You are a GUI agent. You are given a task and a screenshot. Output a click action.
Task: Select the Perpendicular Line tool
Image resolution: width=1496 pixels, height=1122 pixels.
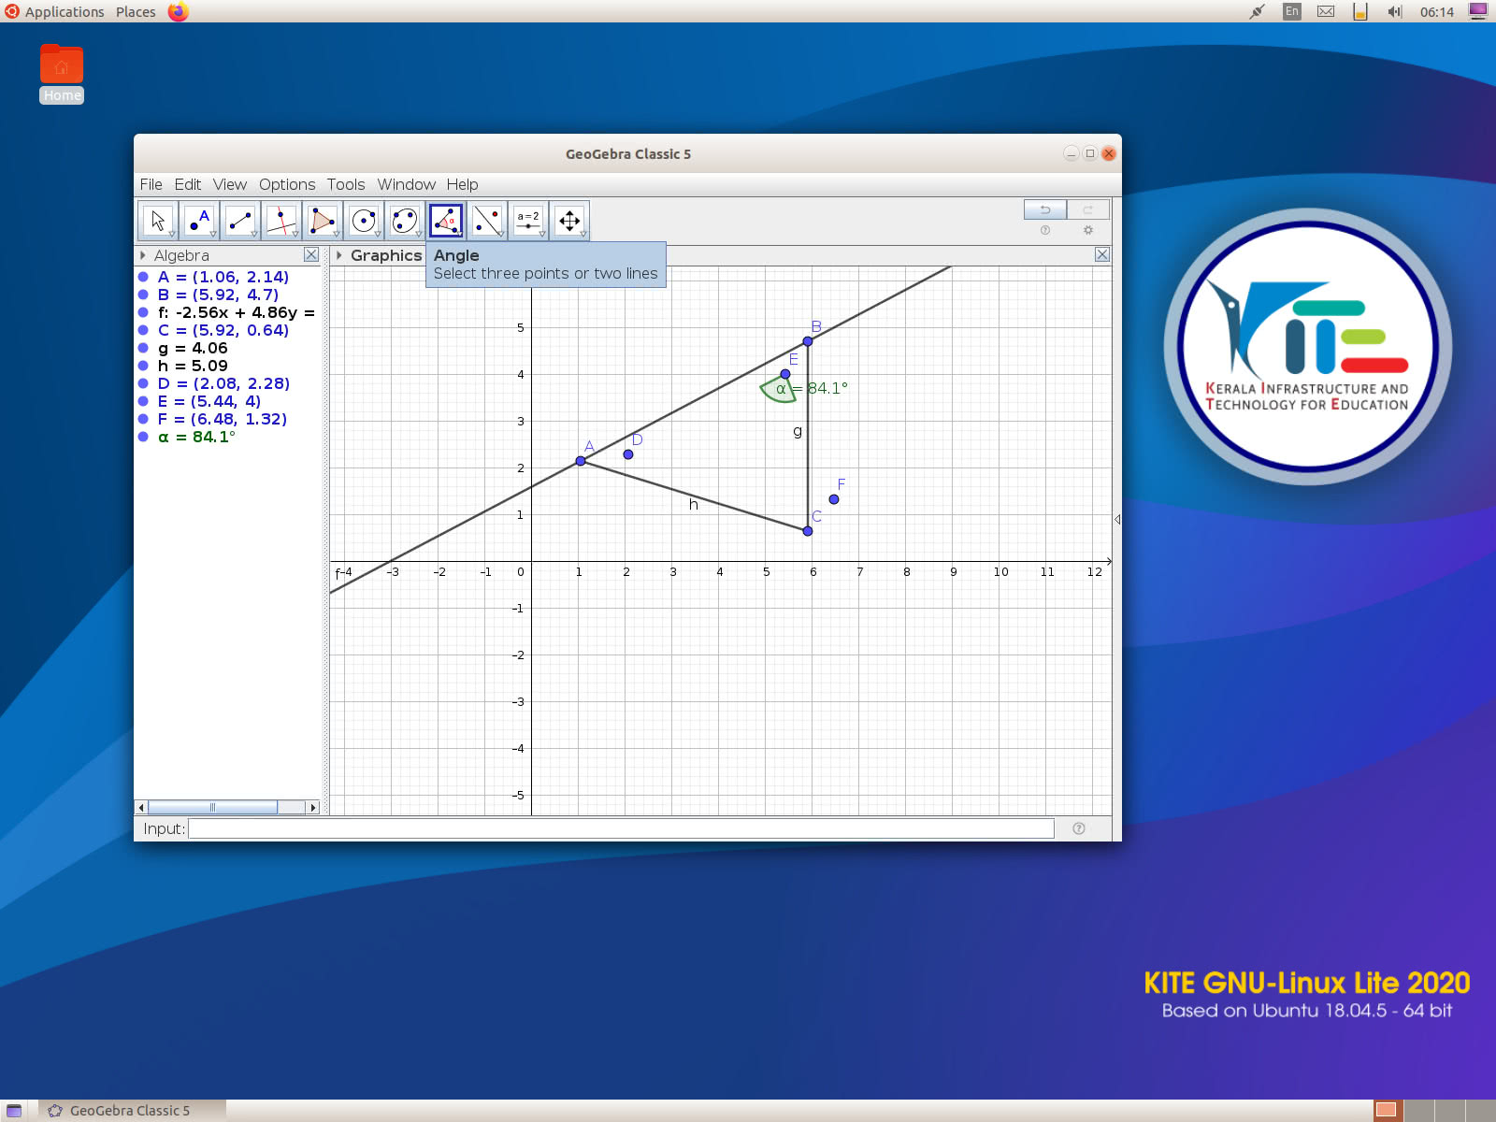click(x=281, y=220)
